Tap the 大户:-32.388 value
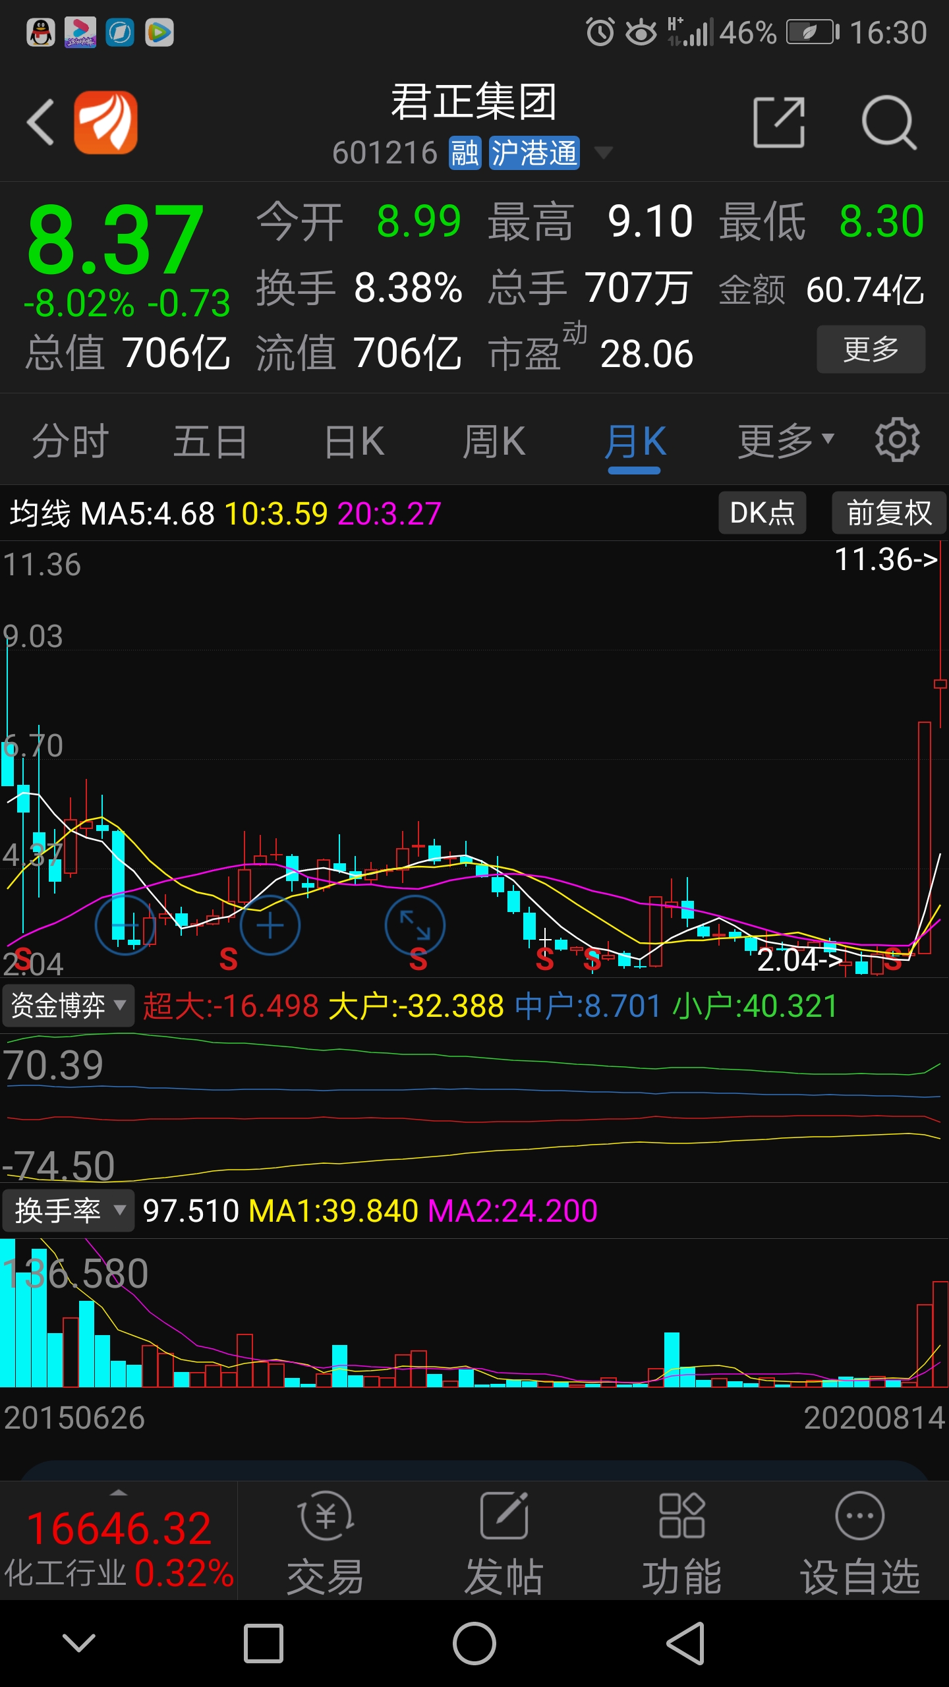The image size is (949, 1687). (x=417, y=1006)
